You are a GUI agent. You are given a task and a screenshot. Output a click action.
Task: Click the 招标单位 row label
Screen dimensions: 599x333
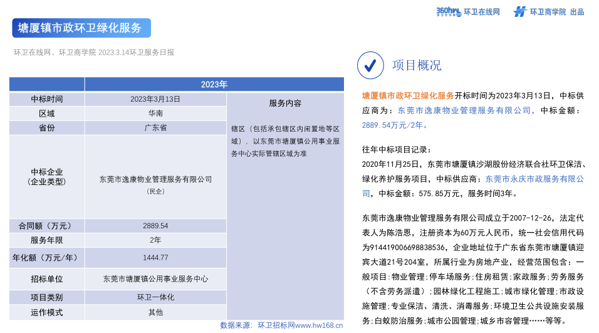(47, 279)
